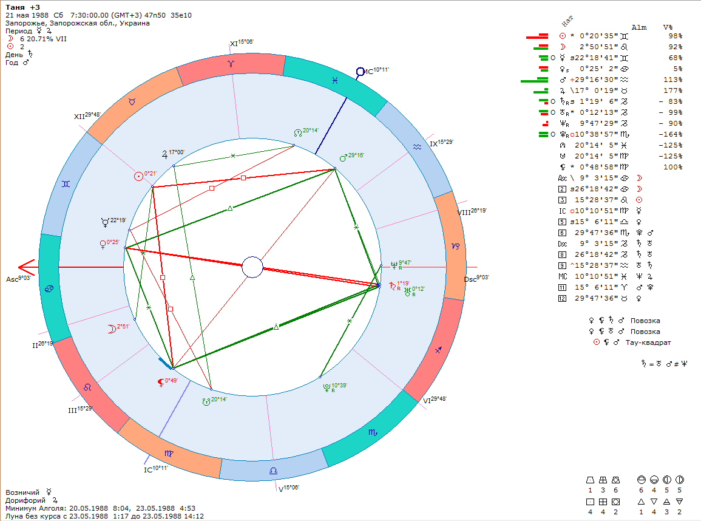Click the Lilith glyph at 0°49' in the wheel
This screenshot has width=701, height=521.
coord(161,383)
